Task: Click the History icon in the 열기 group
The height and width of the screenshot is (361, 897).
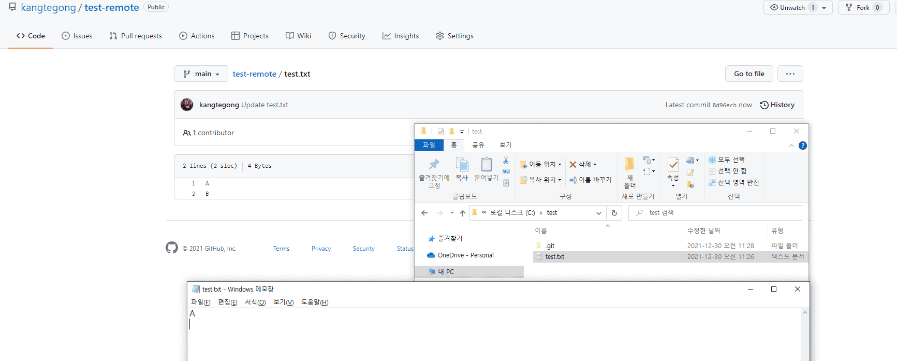Action: click(690, 184)
